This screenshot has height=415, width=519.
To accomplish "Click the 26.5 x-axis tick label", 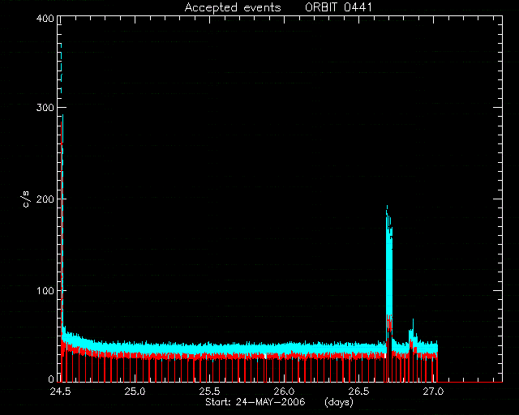I will point(358,391).
